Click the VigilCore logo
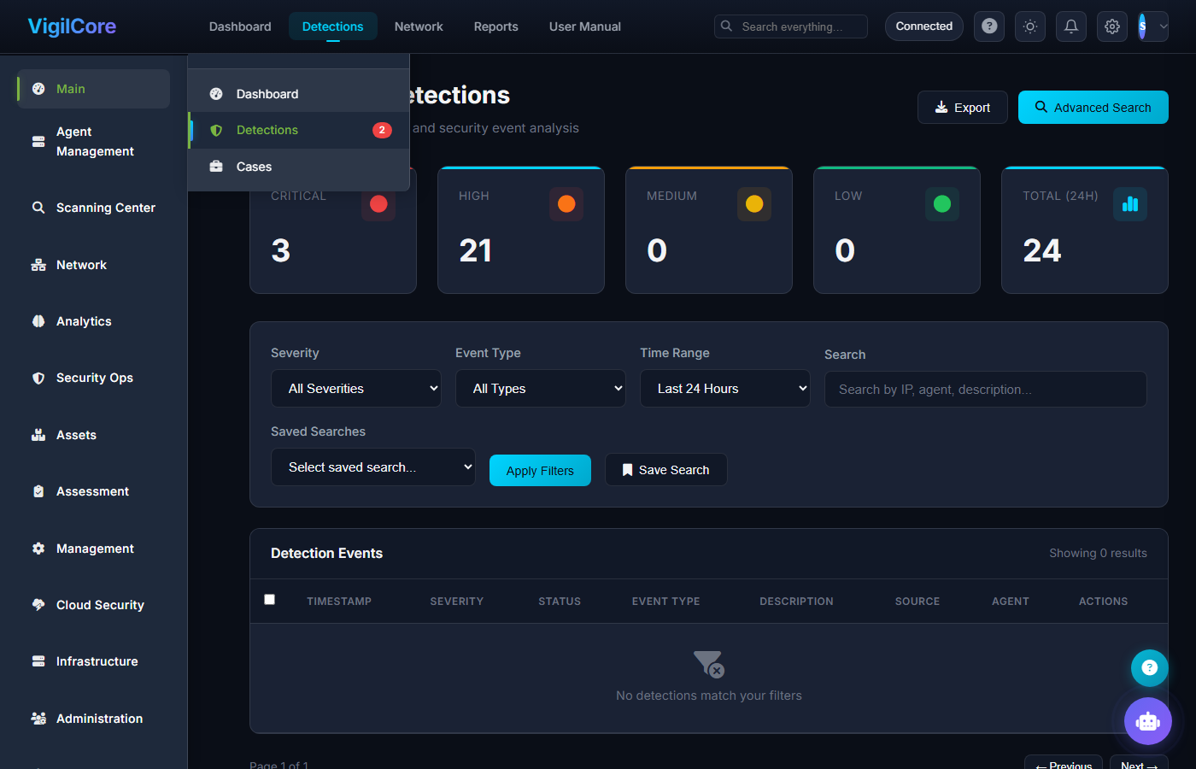The image size is (1196, 769). (72, 26)
